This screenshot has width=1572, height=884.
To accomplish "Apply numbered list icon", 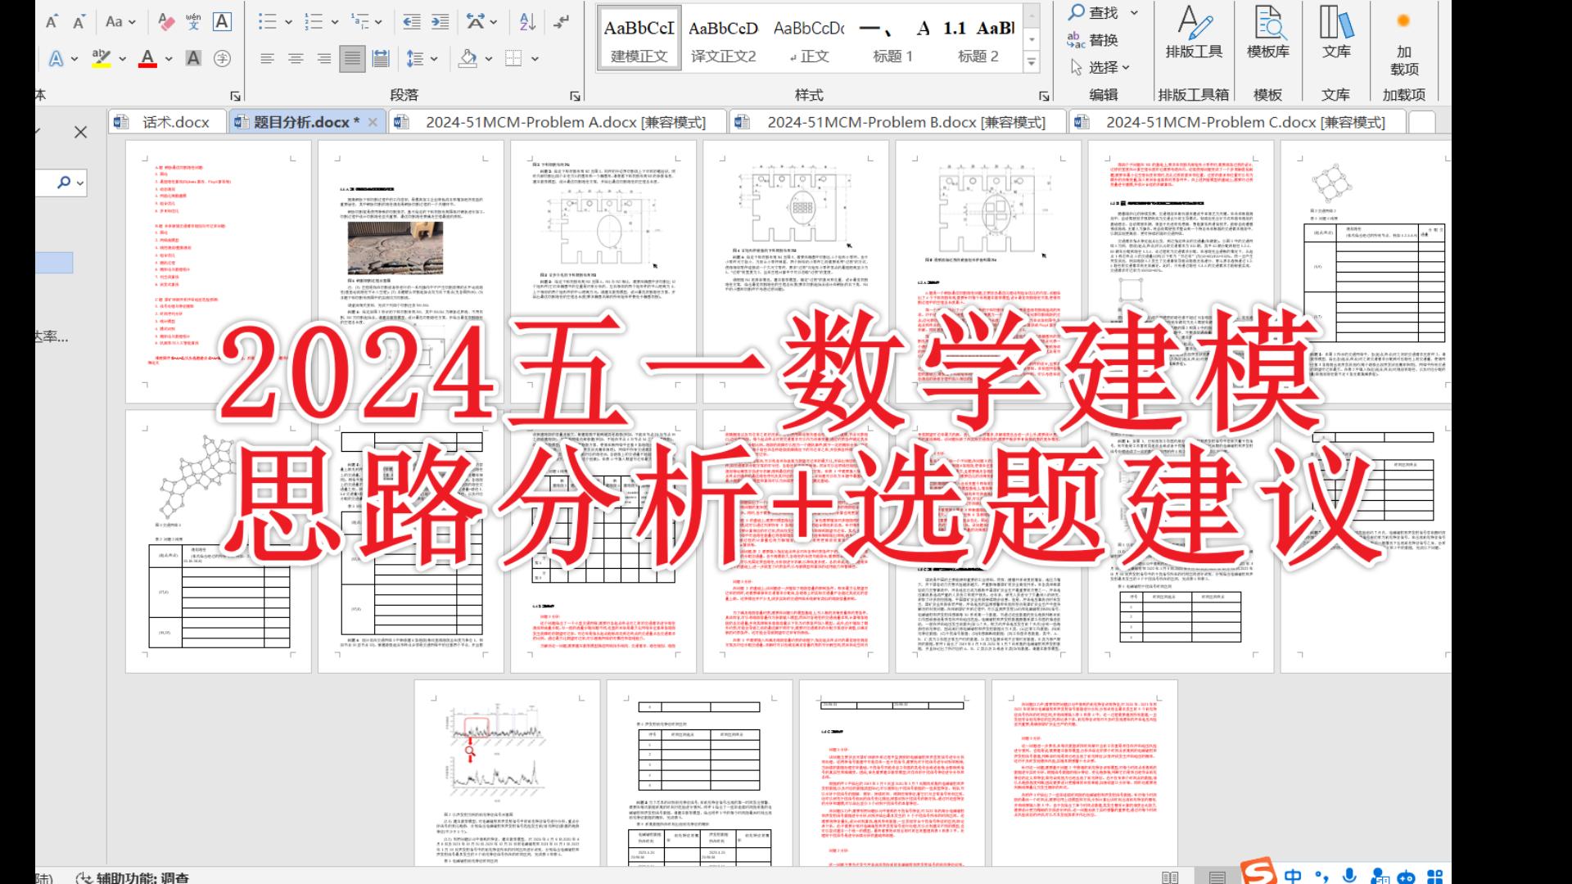I will click(313, 22).
